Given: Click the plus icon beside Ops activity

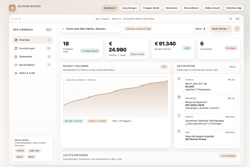Looking at the screenshot, I should [179, 131].
